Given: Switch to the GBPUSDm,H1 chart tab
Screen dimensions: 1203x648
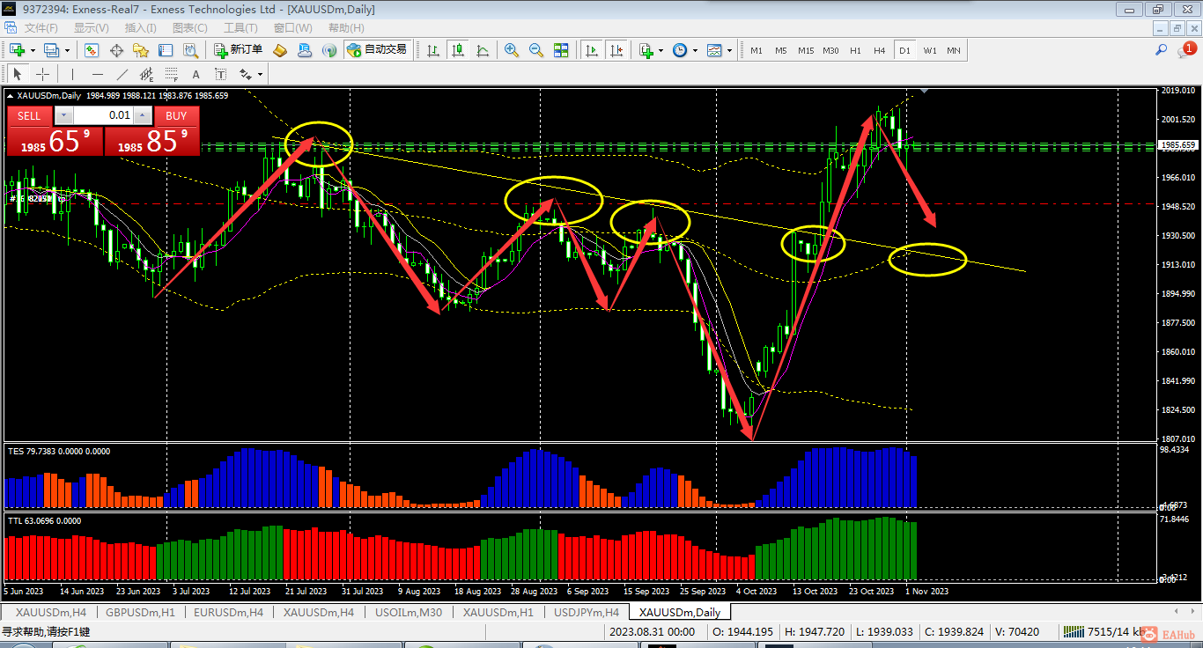Looking at the screenshot, I should (140, 612).
